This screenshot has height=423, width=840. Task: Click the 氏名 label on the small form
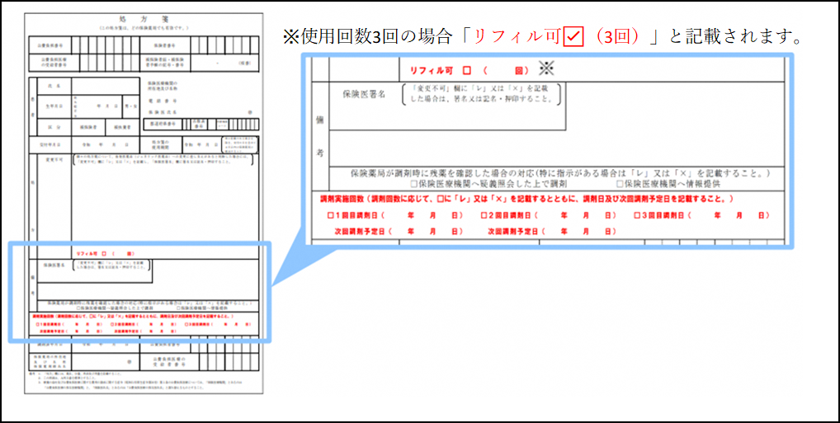coord(54,86)
